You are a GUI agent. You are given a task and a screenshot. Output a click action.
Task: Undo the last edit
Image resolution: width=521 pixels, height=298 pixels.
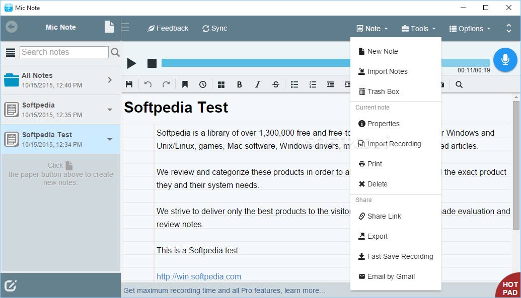pyautogui.click(x=148, y=84)
